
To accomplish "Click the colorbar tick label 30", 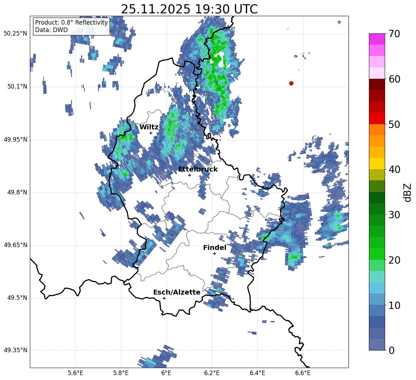I will 394,215.
